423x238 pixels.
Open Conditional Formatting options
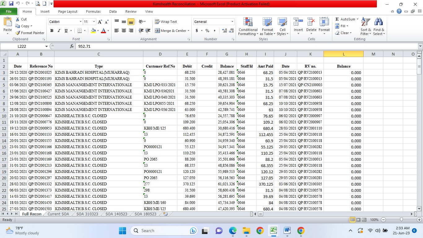[248, 27]
